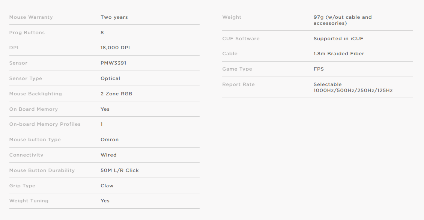Click the On Board Memory label

point(33,109)
